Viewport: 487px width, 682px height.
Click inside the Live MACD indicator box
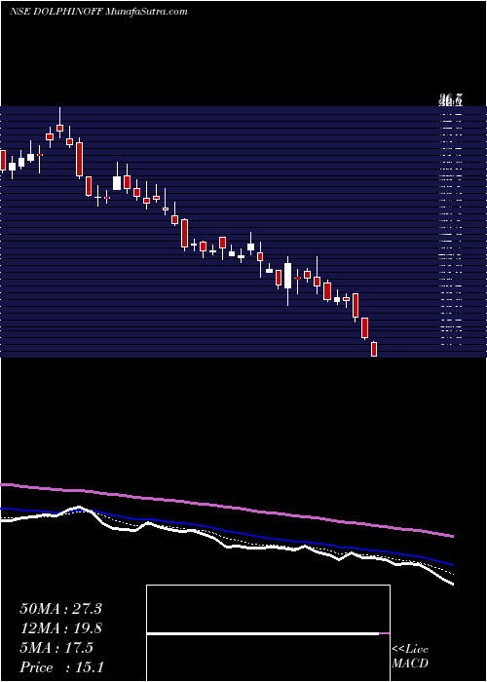coord(268,633)
